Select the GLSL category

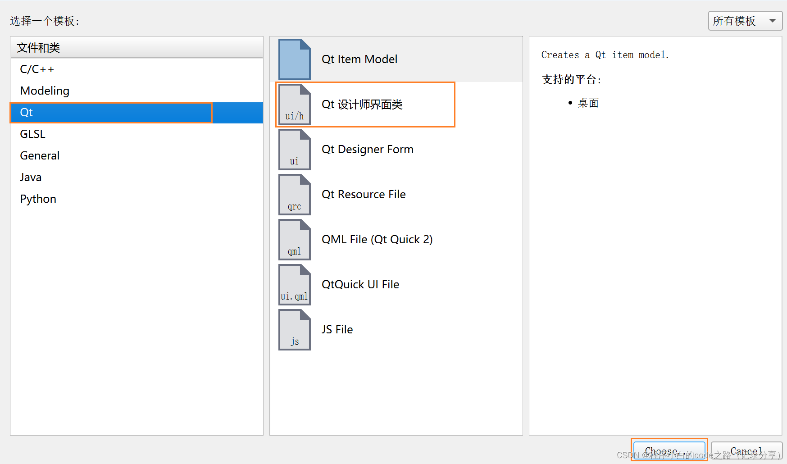136,134
